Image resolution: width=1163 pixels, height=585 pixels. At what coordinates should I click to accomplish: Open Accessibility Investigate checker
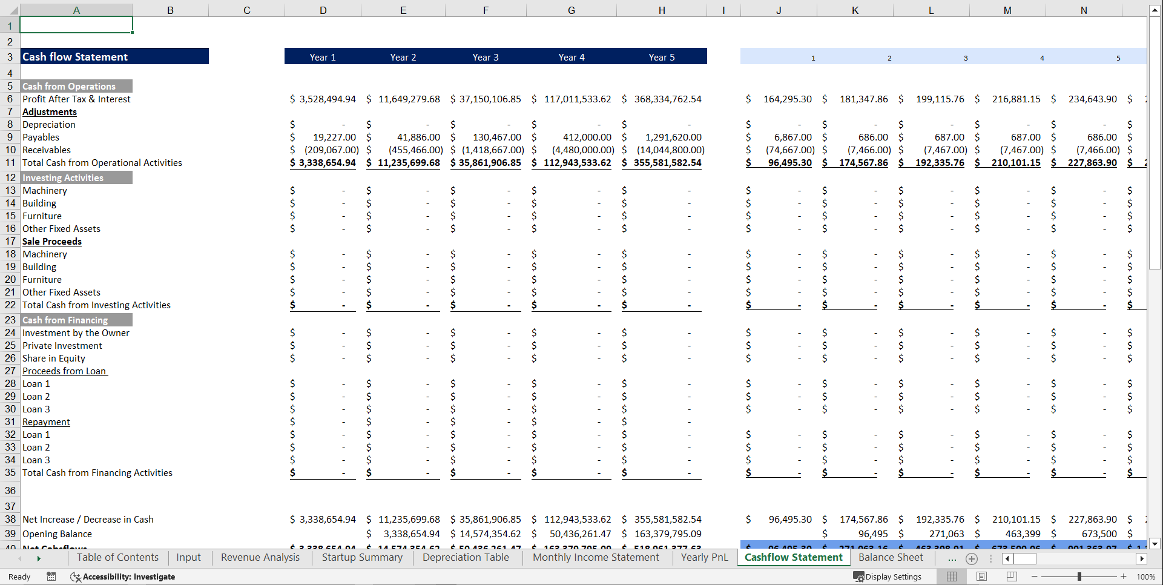[x=123, y=577]
